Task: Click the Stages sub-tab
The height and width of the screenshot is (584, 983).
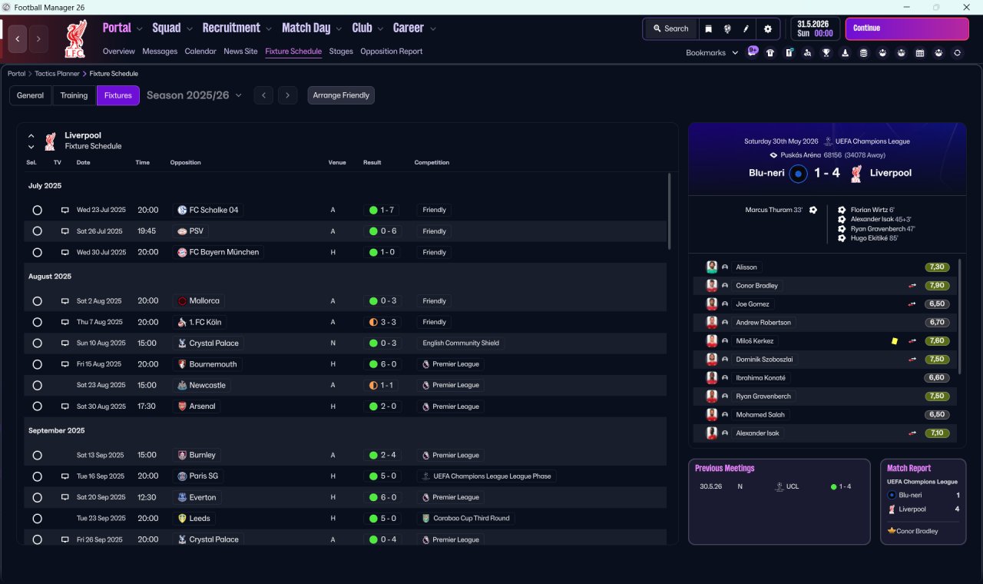Action: (341, 51)
